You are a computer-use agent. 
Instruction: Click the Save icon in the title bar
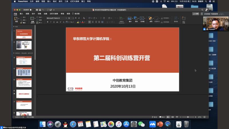(40, 10)
